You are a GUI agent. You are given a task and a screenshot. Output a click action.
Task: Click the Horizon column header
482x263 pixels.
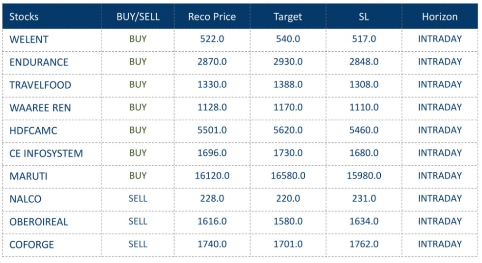(440, 17)
